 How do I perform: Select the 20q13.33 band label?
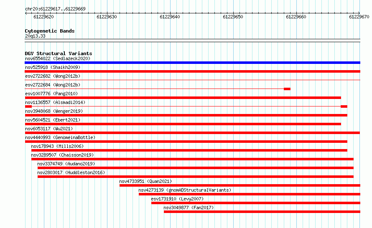(35, 36)
